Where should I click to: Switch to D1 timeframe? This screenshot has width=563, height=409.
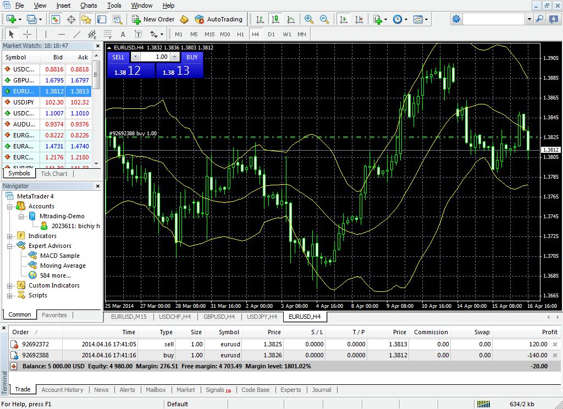271,34
